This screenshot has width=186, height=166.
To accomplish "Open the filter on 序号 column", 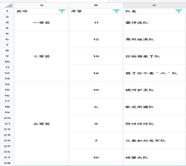I will (116, 11).
